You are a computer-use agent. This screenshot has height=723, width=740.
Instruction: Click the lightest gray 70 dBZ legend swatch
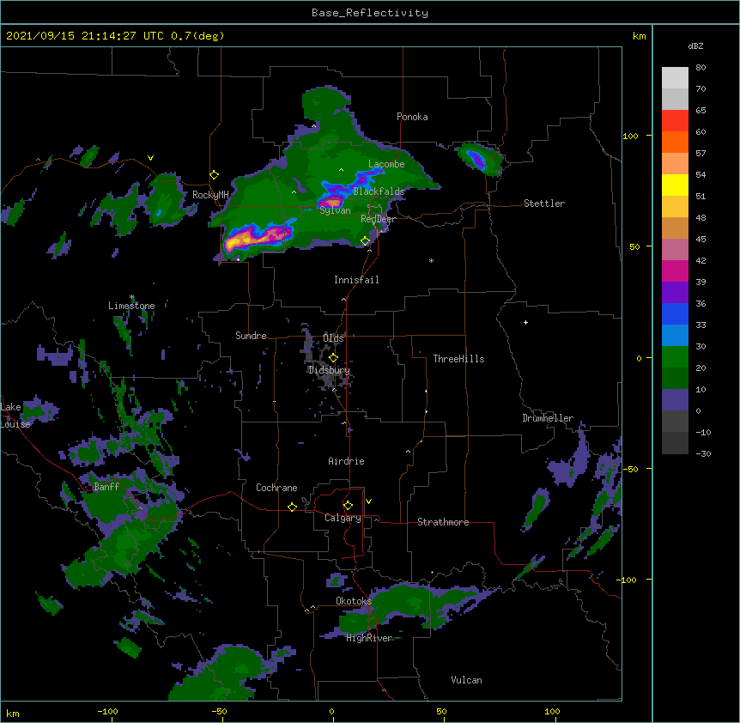coord(675,78)
